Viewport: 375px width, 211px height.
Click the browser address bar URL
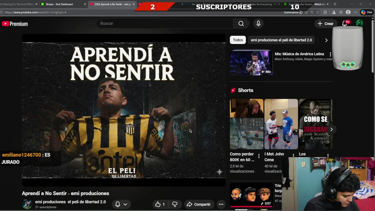pyautogui.click(x=35, y=12)
